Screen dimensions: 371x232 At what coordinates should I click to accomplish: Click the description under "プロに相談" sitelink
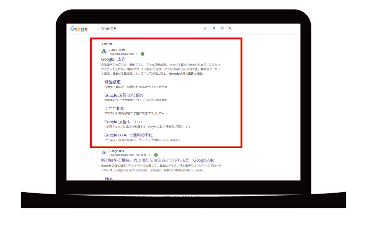point(136,113)
